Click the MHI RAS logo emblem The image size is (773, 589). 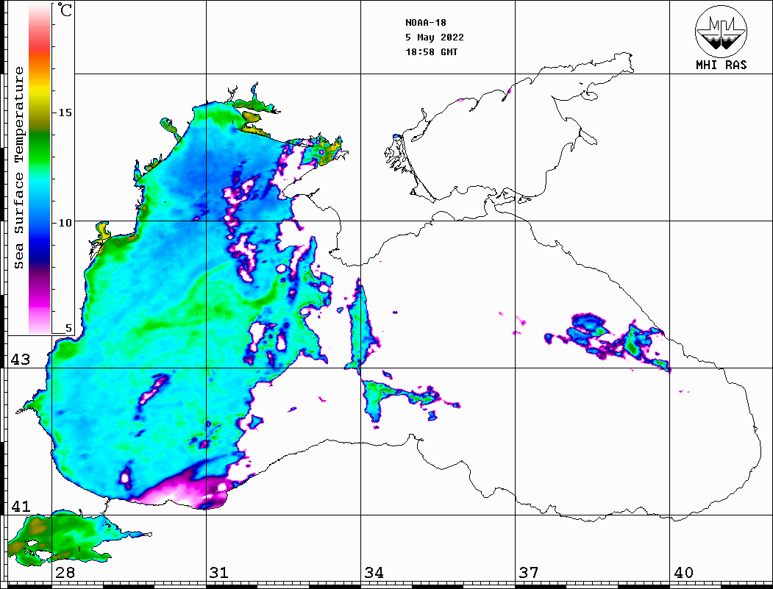click(721, 31)
